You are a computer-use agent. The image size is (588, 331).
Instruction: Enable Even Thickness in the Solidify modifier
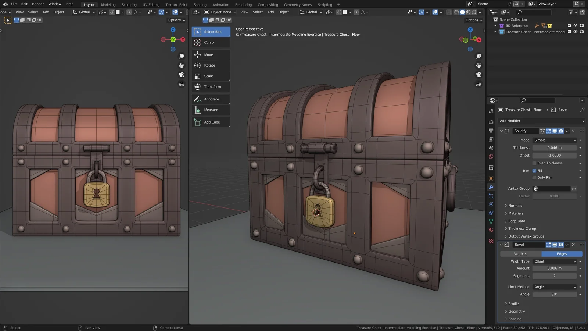click(534, 163)
